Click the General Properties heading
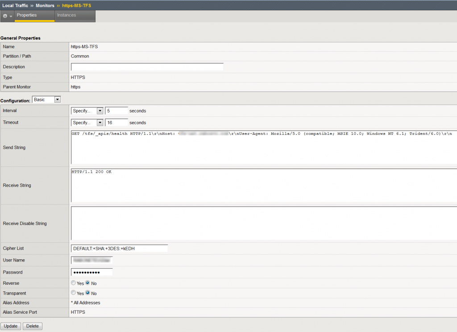 tap(21, 38)
